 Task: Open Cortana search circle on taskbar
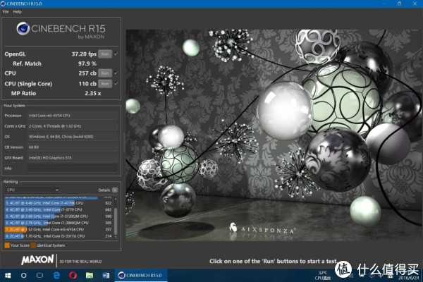tap(24, 275)
